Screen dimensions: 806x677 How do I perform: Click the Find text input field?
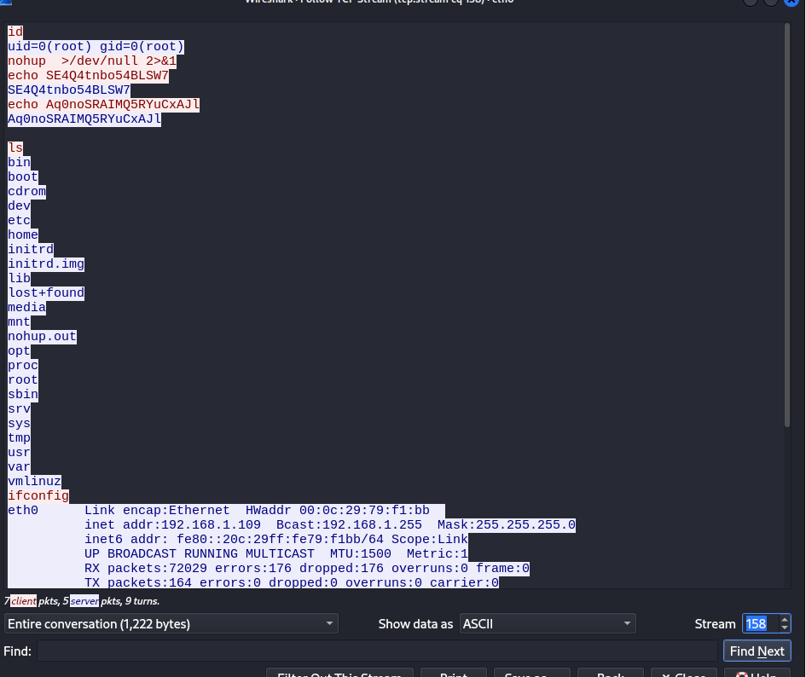377,651
